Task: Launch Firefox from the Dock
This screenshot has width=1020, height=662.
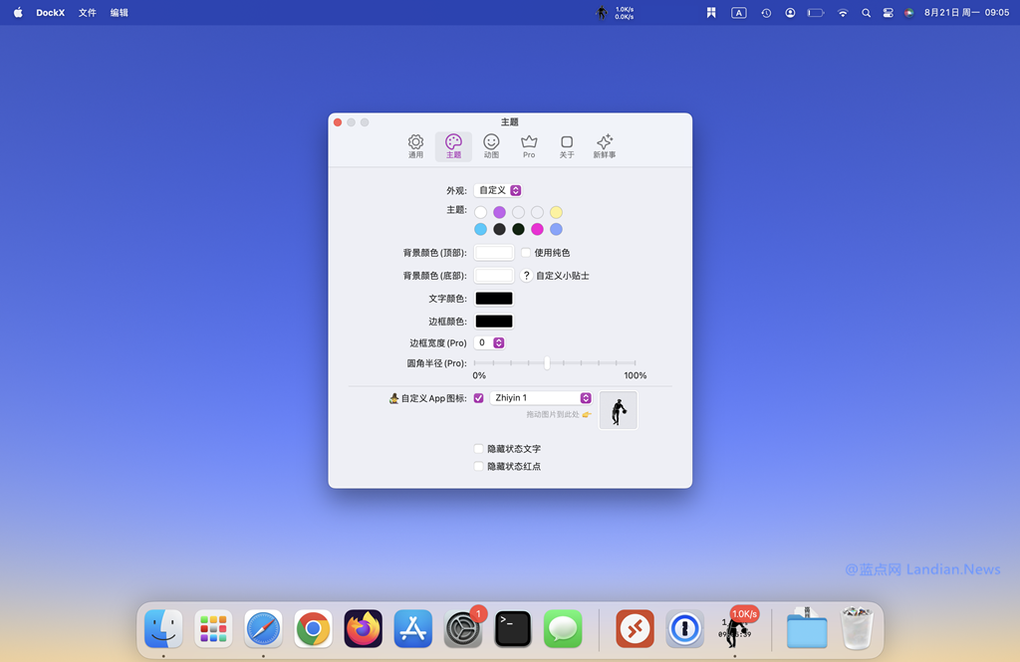Action: click(x=364, y=629)
